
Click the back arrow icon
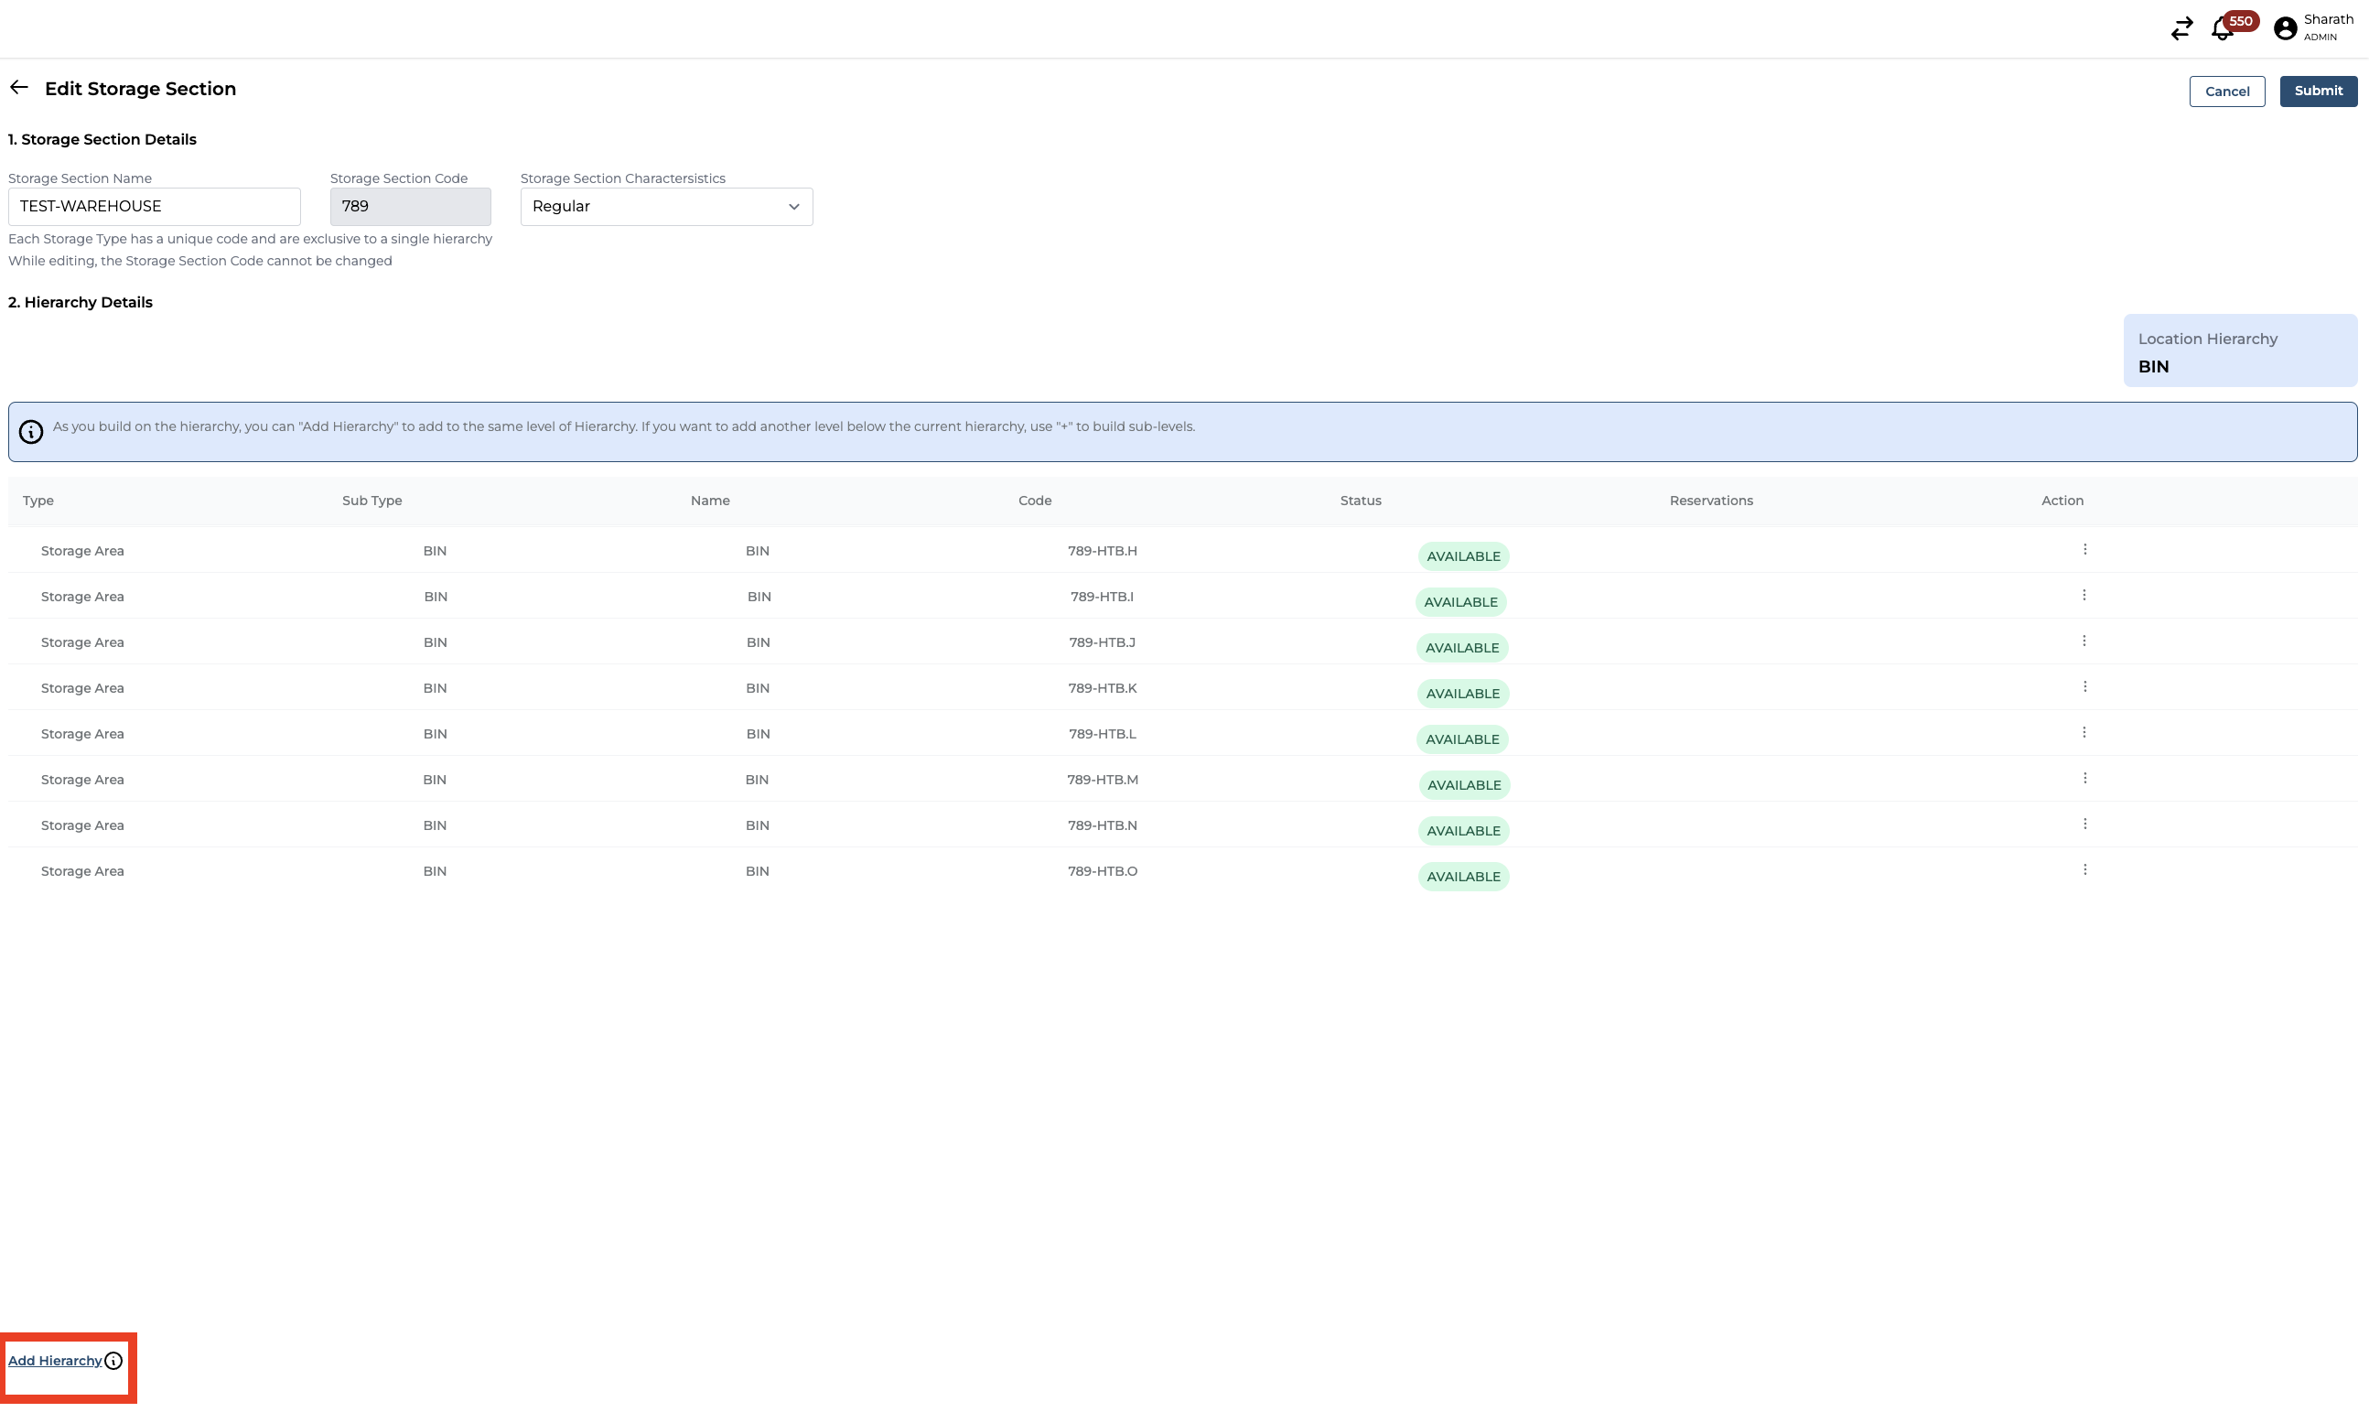coord(19,88)
